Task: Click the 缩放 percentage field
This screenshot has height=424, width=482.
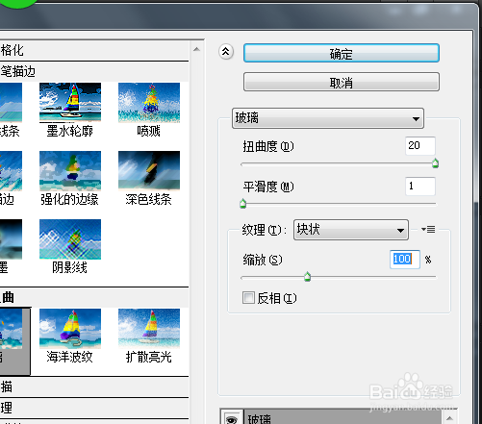Action: 405,260
